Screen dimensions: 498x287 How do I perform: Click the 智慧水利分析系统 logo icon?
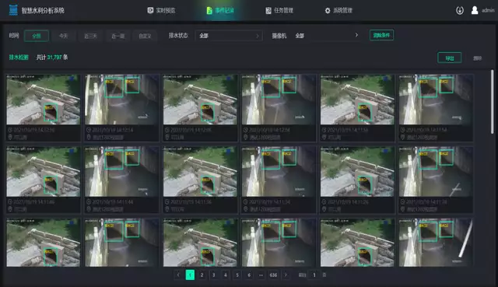pos(13,10)
